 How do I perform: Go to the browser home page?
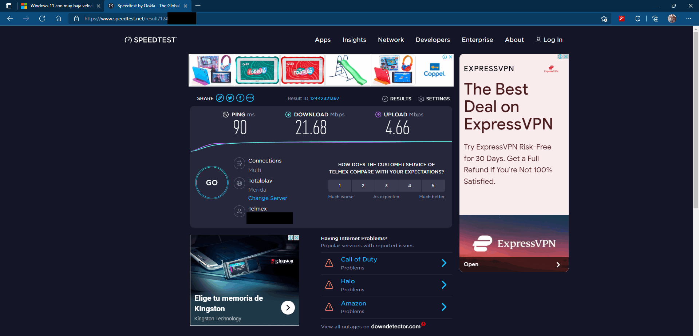[x=58, y=19]
